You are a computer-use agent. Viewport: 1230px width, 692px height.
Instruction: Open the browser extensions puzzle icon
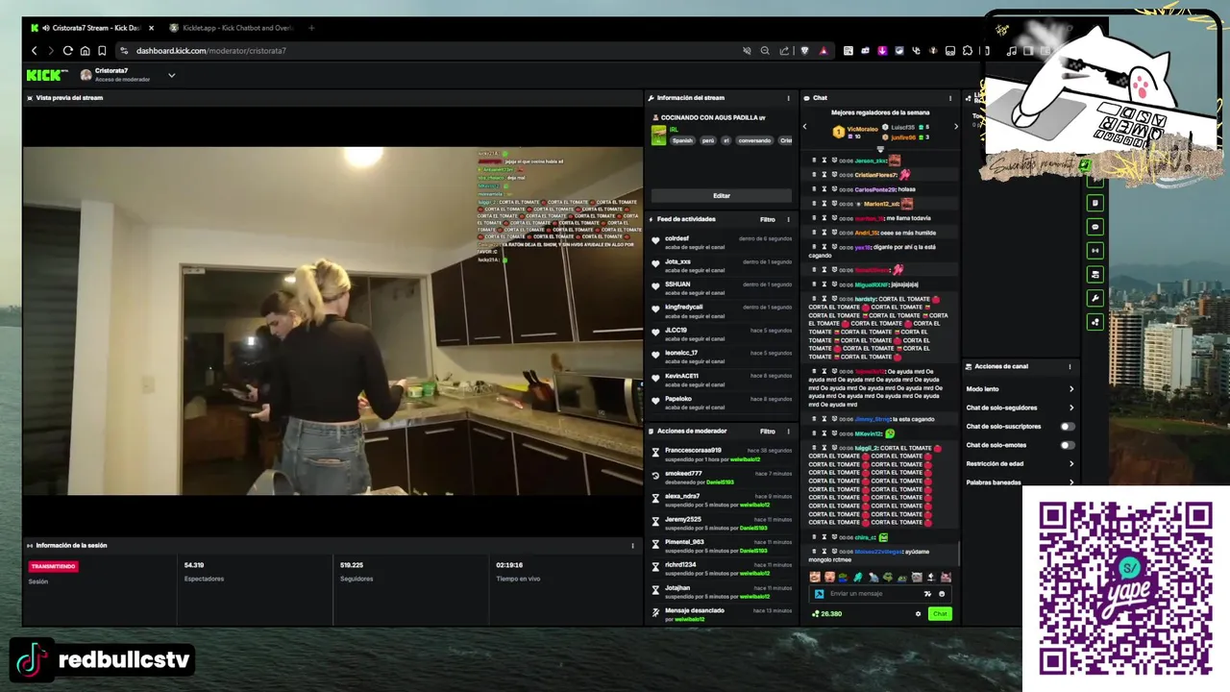pyautogui.click(x=967, y=51)
